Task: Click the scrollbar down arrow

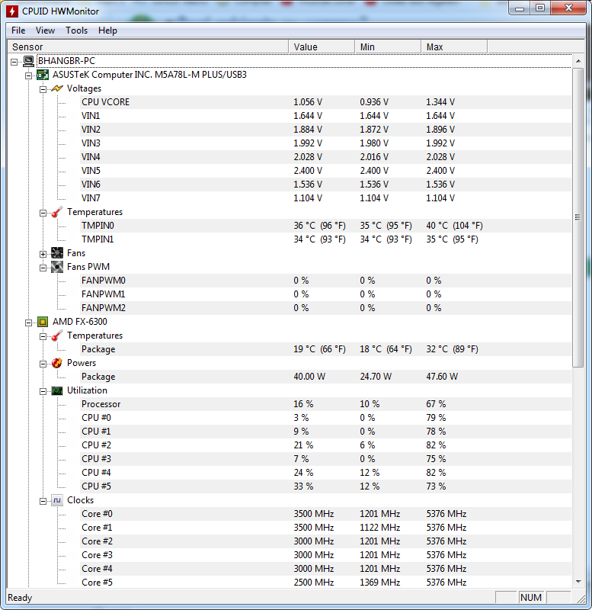Action: click(578, 582)
